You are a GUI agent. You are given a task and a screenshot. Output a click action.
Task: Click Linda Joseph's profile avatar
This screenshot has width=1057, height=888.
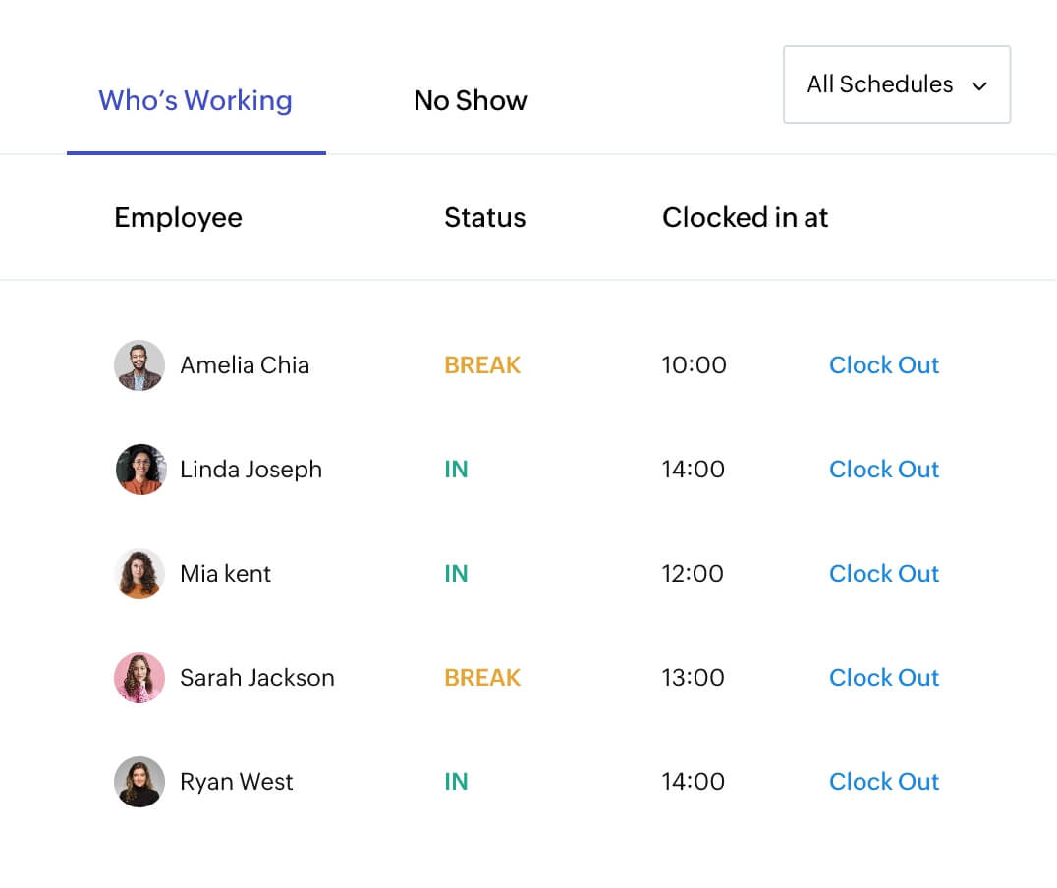pyautogui.click(x=139, y=470)
